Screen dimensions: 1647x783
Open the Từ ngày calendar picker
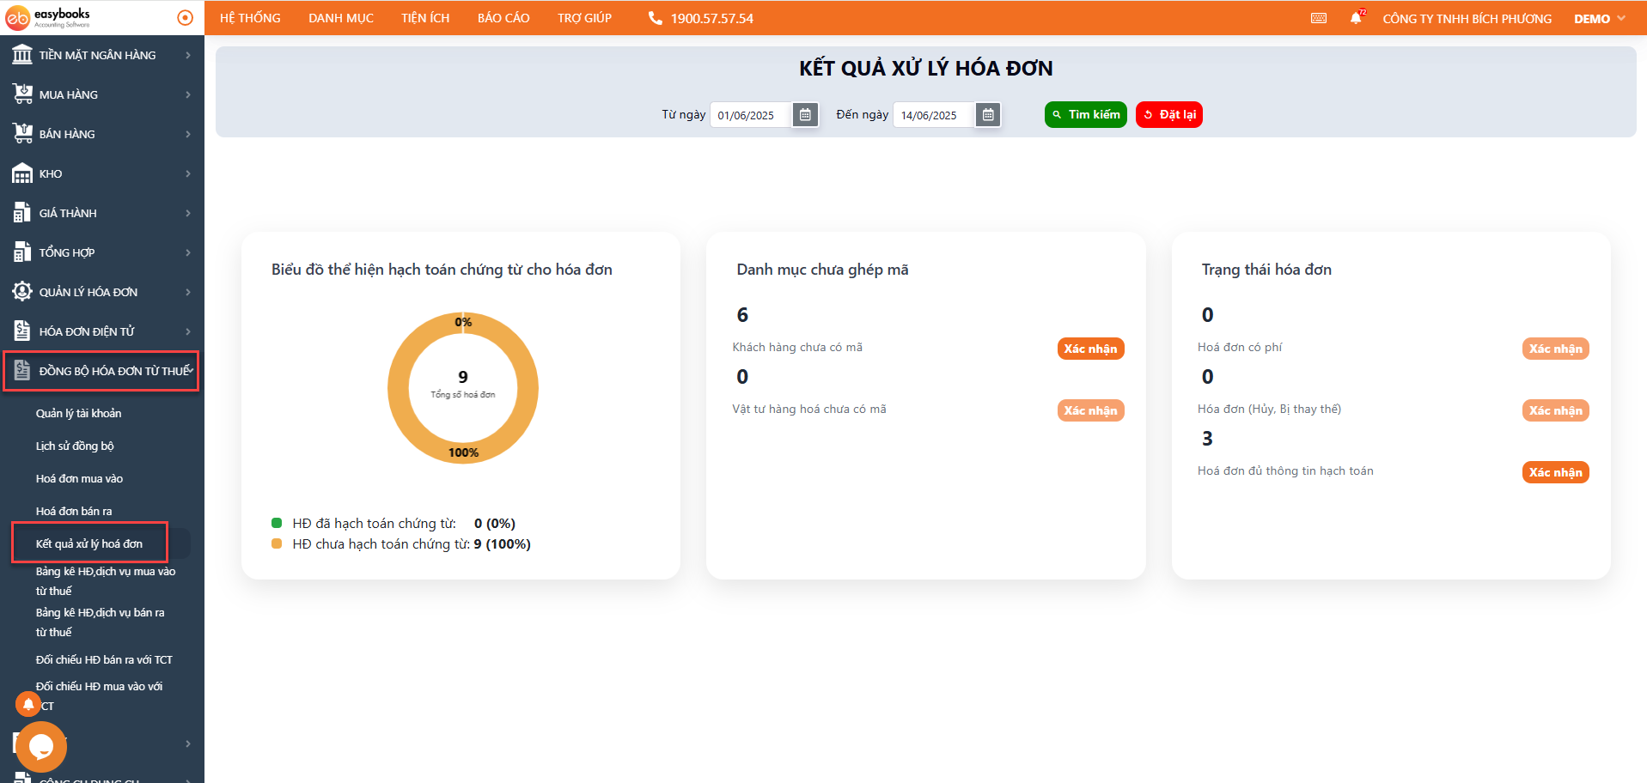point(805,114)
